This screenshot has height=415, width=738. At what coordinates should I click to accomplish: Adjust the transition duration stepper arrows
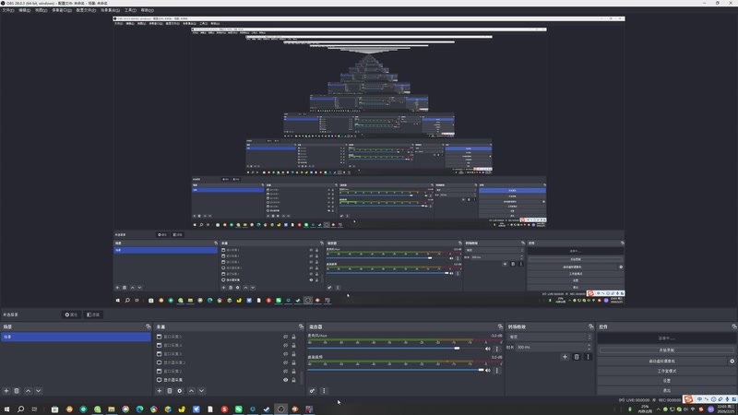[589, 348]
